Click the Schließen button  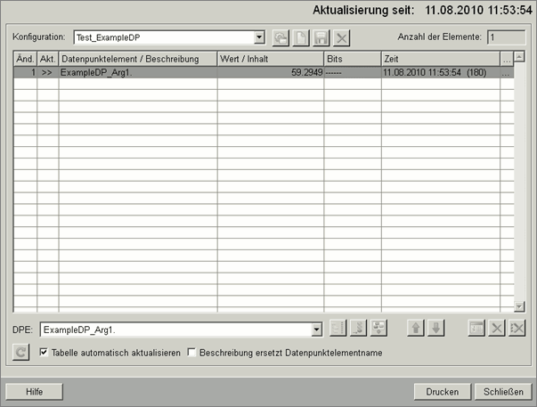tap(503, 392)
